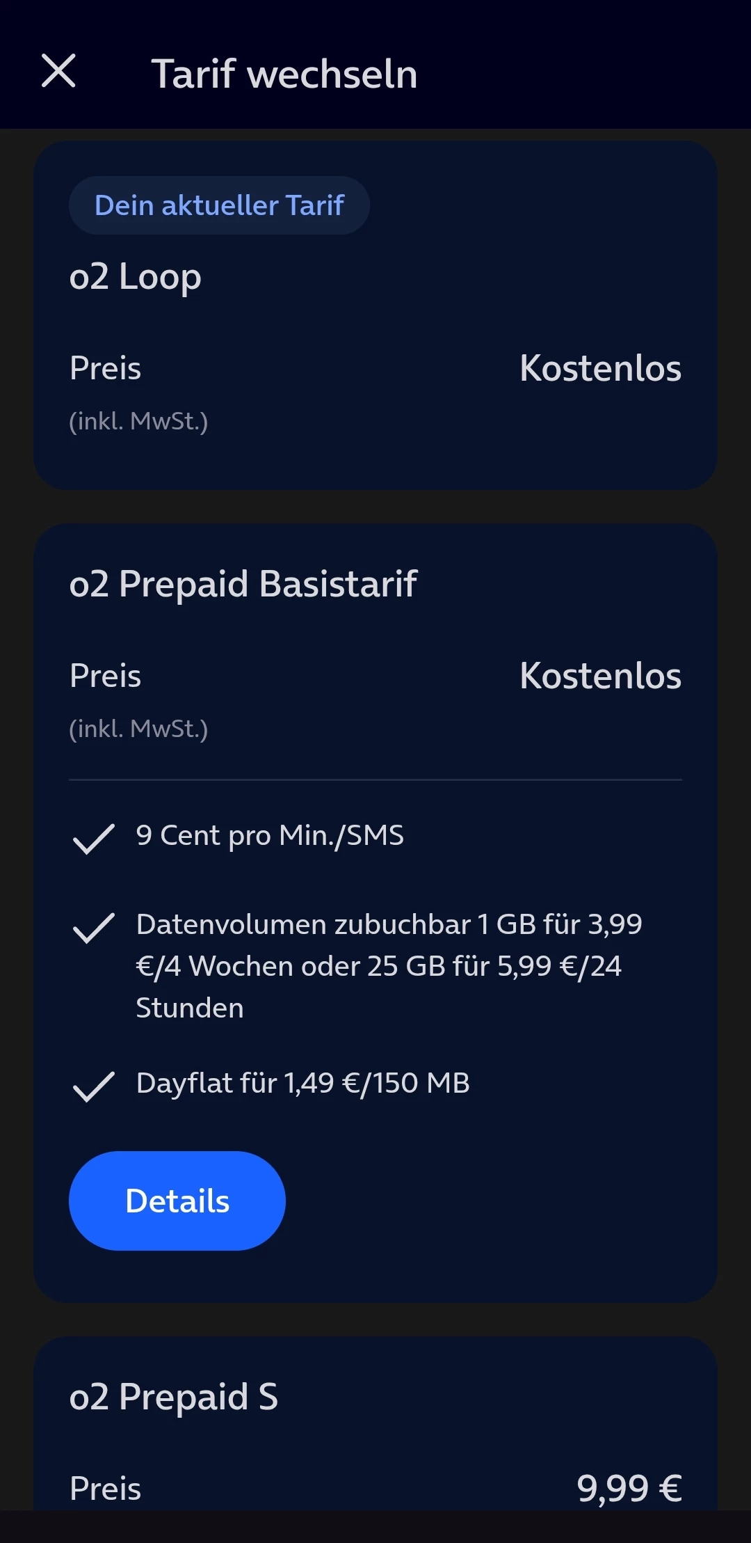
Task: Tap the 'Dein aktueller Tarif' badge
Action: point(219,205)
